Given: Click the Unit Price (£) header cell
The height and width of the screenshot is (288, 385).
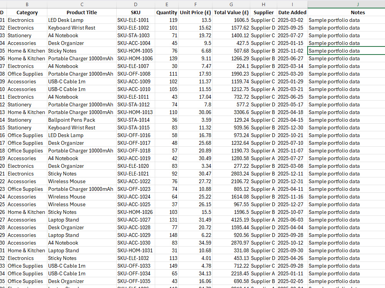Looking at the screenshot, I should coord(196,13).
